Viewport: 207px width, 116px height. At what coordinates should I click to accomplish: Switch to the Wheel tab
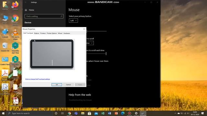pos(60,33)
